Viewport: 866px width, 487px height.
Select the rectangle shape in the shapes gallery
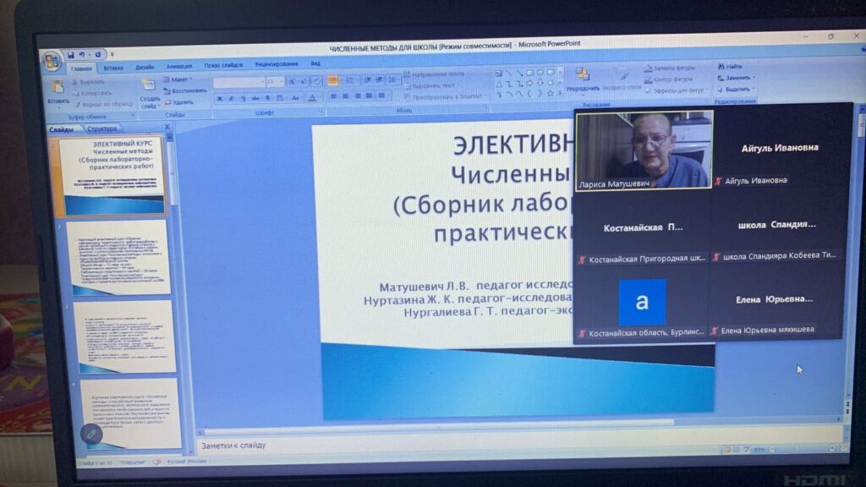pos(530,73)
